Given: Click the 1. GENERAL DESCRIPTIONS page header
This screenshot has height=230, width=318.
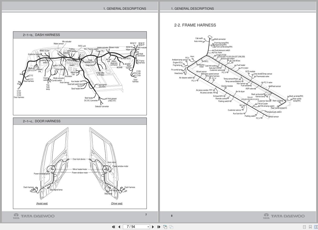Looking at the screenshot, I should [125, 8].
